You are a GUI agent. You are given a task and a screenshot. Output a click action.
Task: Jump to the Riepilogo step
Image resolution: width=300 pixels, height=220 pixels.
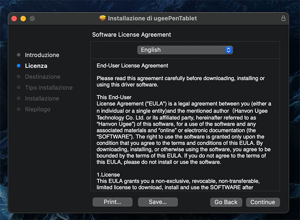coord(37,109)
